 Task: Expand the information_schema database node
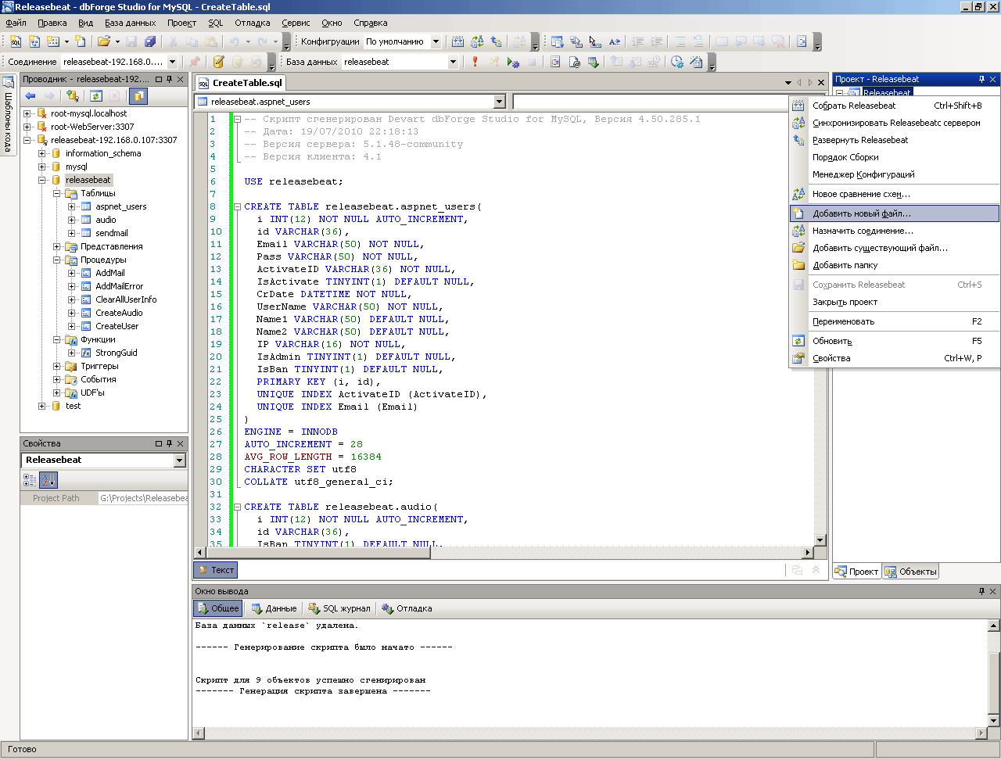pos(42,153)
